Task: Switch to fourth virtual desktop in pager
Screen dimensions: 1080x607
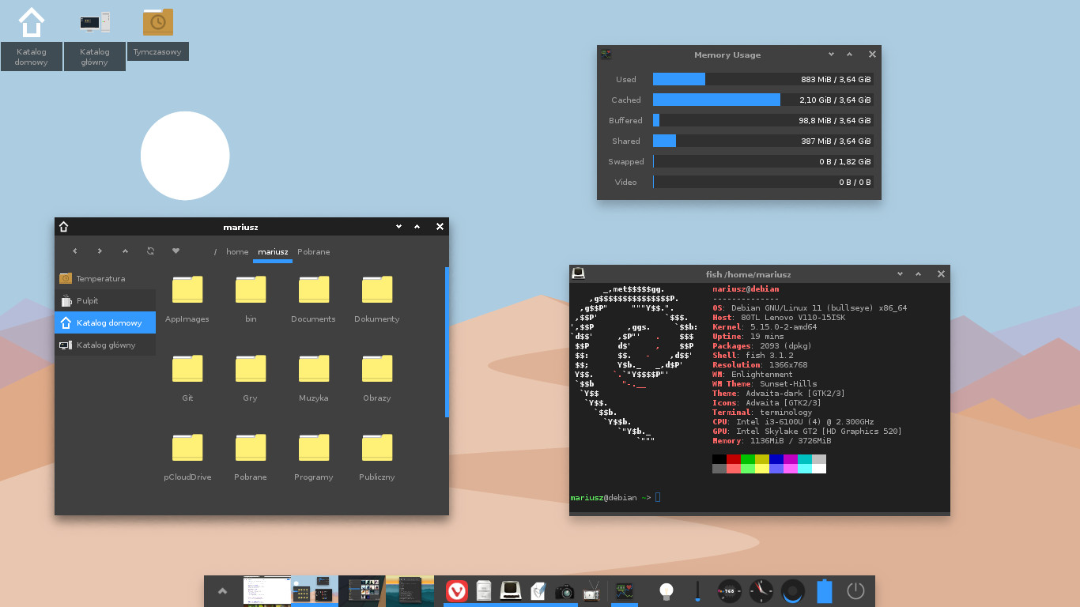Action: coord(410,591)
